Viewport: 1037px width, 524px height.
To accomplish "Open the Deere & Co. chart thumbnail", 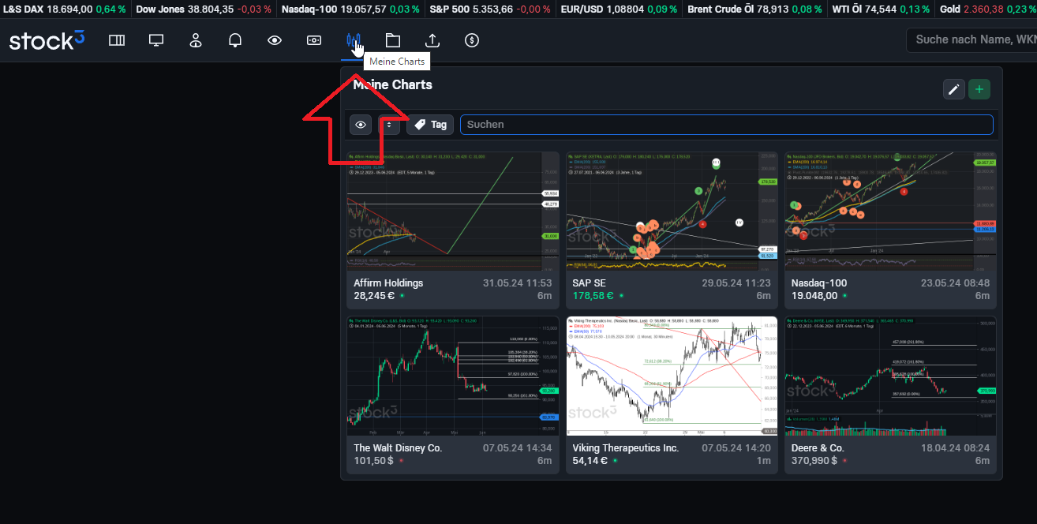I will [x=890, y=376].
